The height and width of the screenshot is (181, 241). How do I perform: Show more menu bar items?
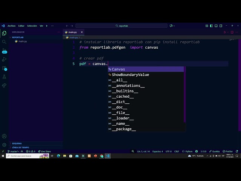point(52,26)
